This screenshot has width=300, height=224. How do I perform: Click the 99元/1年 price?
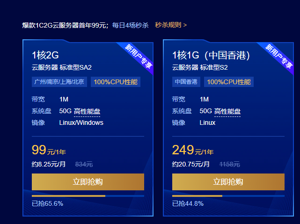[49, 151]
